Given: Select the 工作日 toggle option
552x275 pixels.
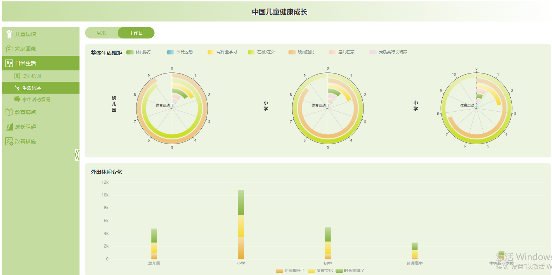Looking at the screenshot, I should point(136,33).
